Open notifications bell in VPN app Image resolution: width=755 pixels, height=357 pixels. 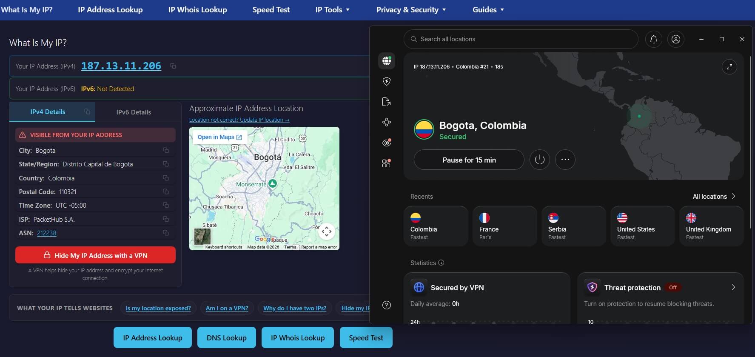[654, 39]
